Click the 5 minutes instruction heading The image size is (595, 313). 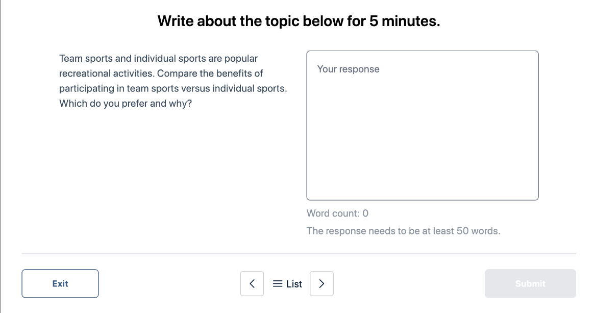coord(299,21)
